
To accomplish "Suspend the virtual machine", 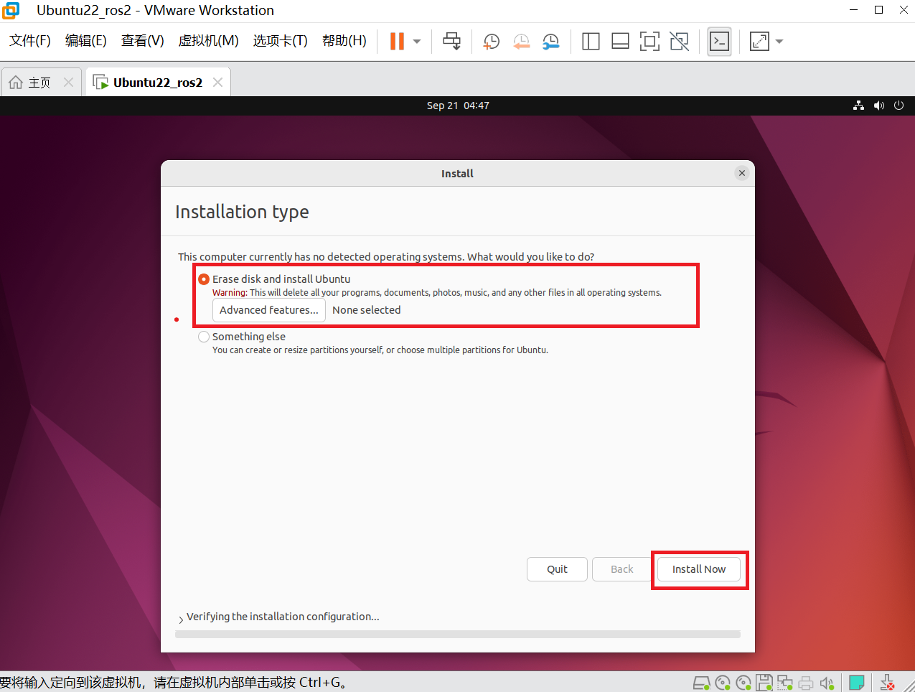I will point(396,41).
